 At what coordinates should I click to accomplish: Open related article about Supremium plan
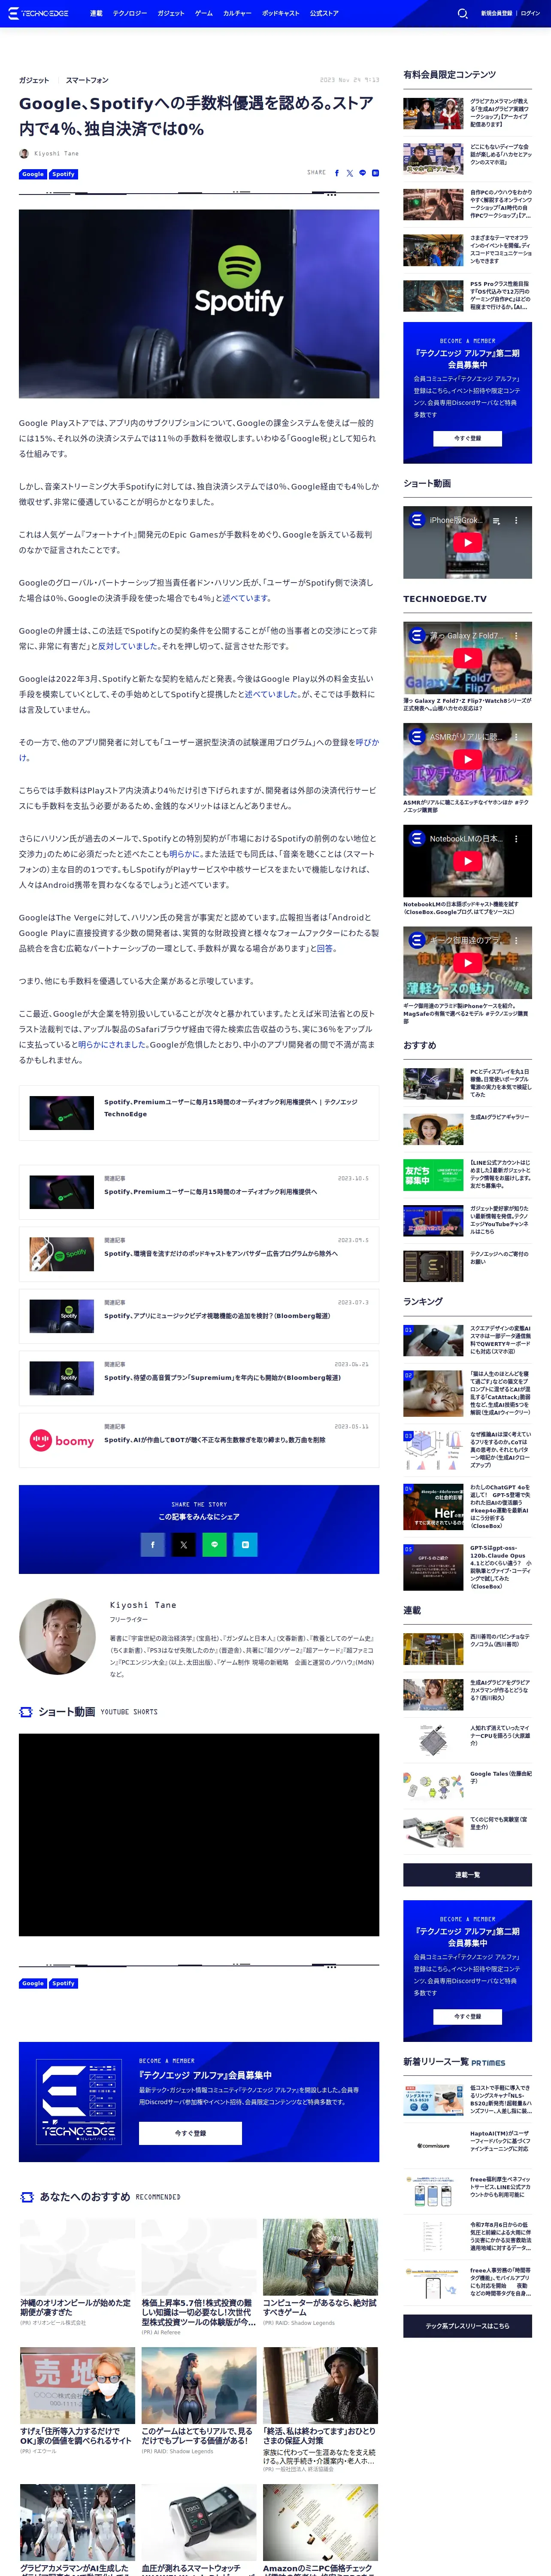pyautogui.click(x=199, y=1378)
